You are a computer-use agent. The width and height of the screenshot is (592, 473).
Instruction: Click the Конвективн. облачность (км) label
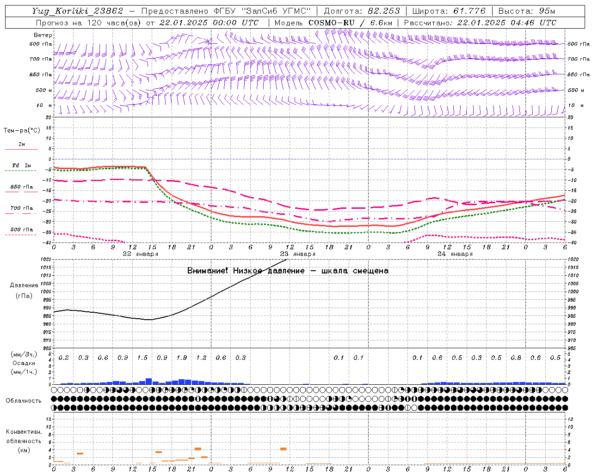pos(24,441)
